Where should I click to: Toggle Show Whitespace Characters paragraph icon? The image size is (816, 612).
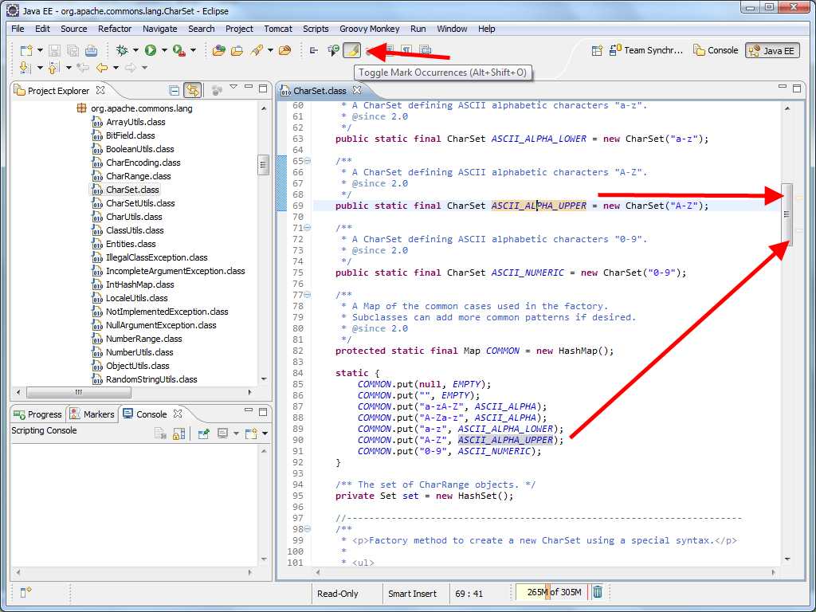(x=406, y=50)
